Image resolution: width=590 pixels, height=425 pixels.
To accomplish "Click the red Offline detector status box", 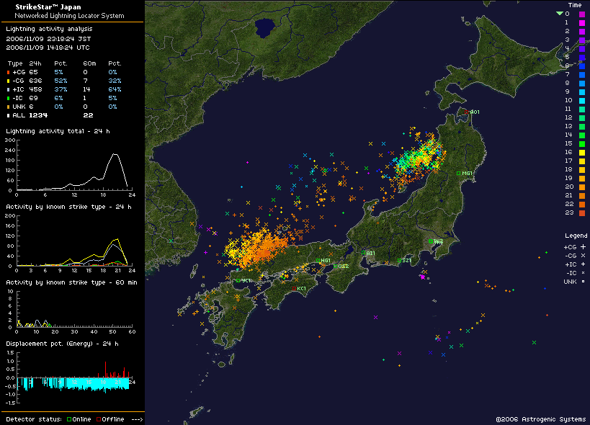I will (x=98, y=419).
